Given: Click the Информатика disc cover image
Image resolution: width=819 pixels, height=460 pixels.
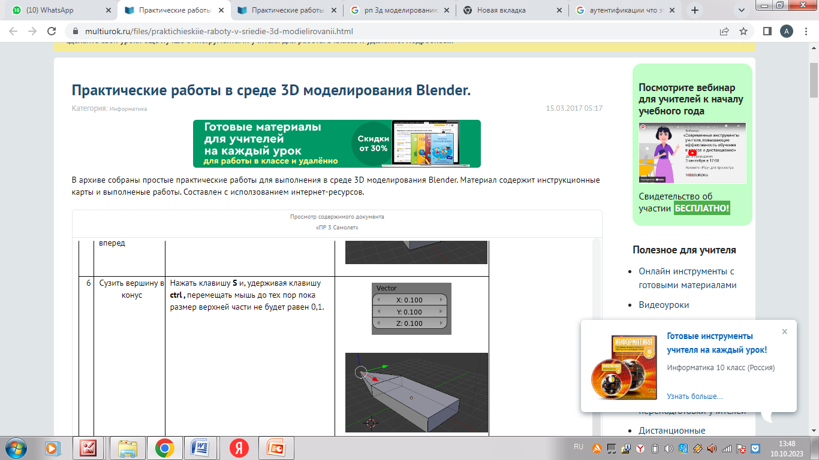Looking at the screenshot, I should point(623,366).
